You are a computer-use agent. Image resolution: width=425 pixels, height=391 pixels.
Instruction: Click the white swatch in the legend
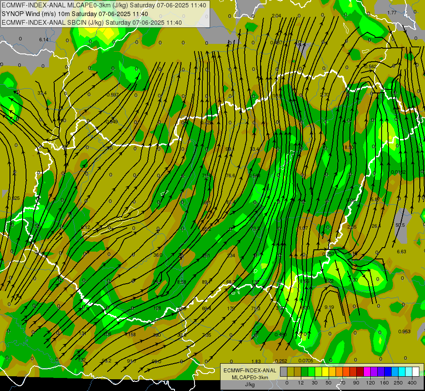click(x=416, y=372)
